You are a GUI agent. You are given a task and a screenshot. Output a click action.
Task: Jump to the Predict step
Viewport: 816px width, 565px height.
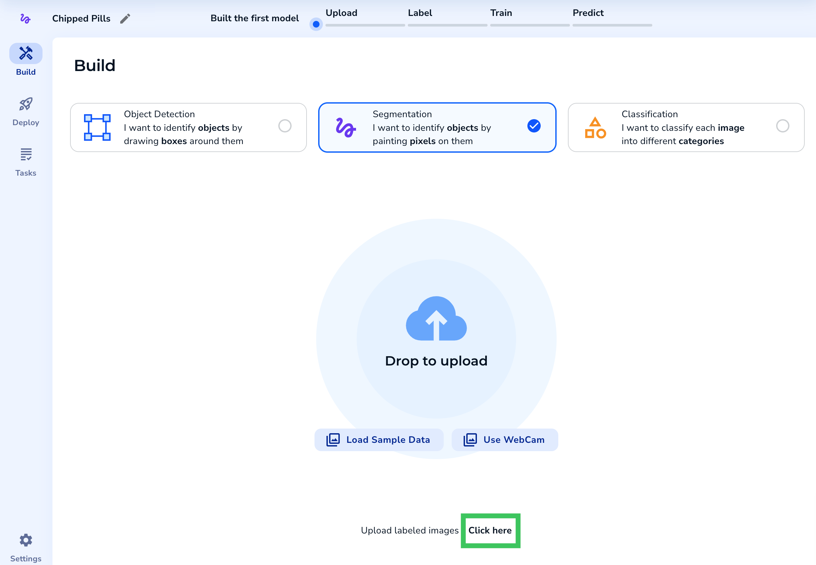[588, 13]
